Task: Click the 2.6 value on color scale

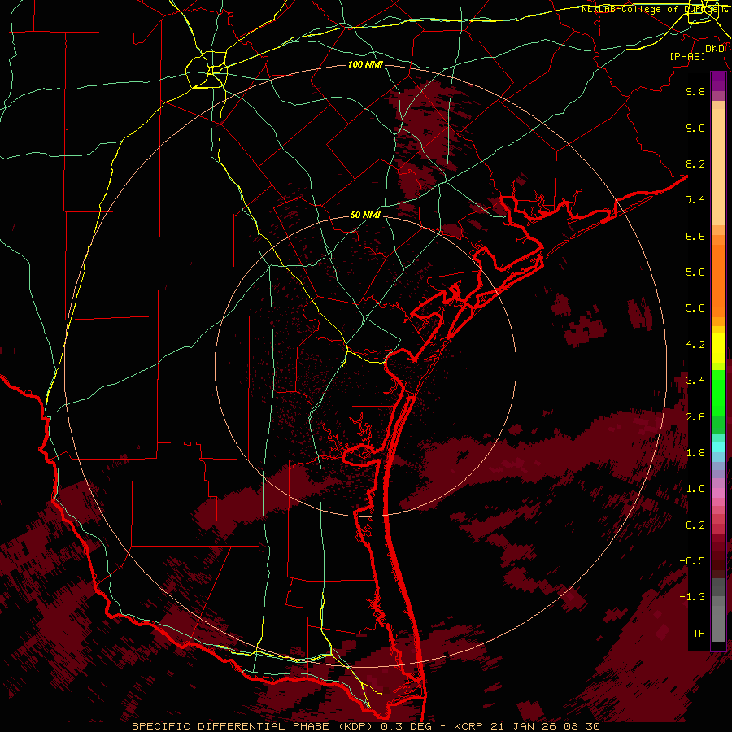Action: pyautogui.click(x=695, y=417)
